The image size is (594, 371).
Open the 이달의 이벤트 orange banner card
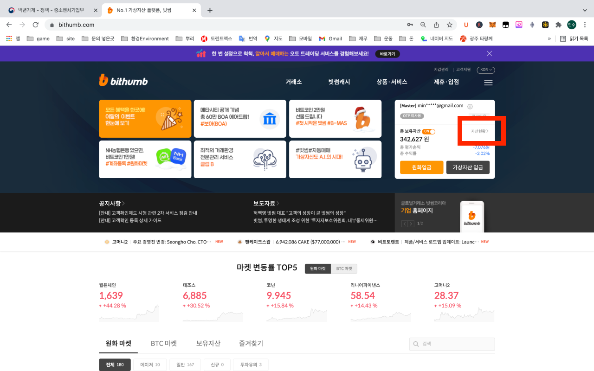[x=145, y=119]
